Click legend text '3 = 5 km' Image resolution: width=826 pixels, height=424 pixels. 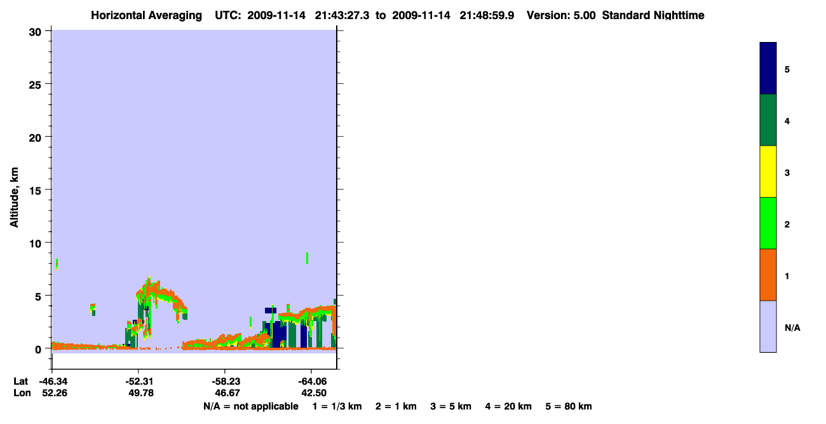coord(451,406)
